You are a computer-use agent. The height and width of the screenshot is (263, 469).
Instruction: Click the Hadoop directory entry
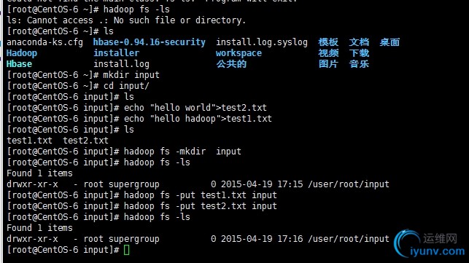click(x=22, y=53)
